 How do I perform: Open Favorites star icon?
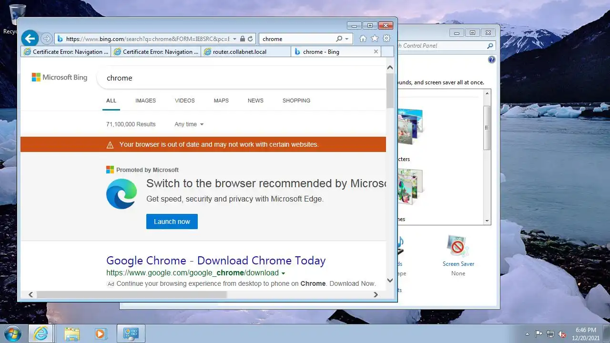tap(375, 39)
